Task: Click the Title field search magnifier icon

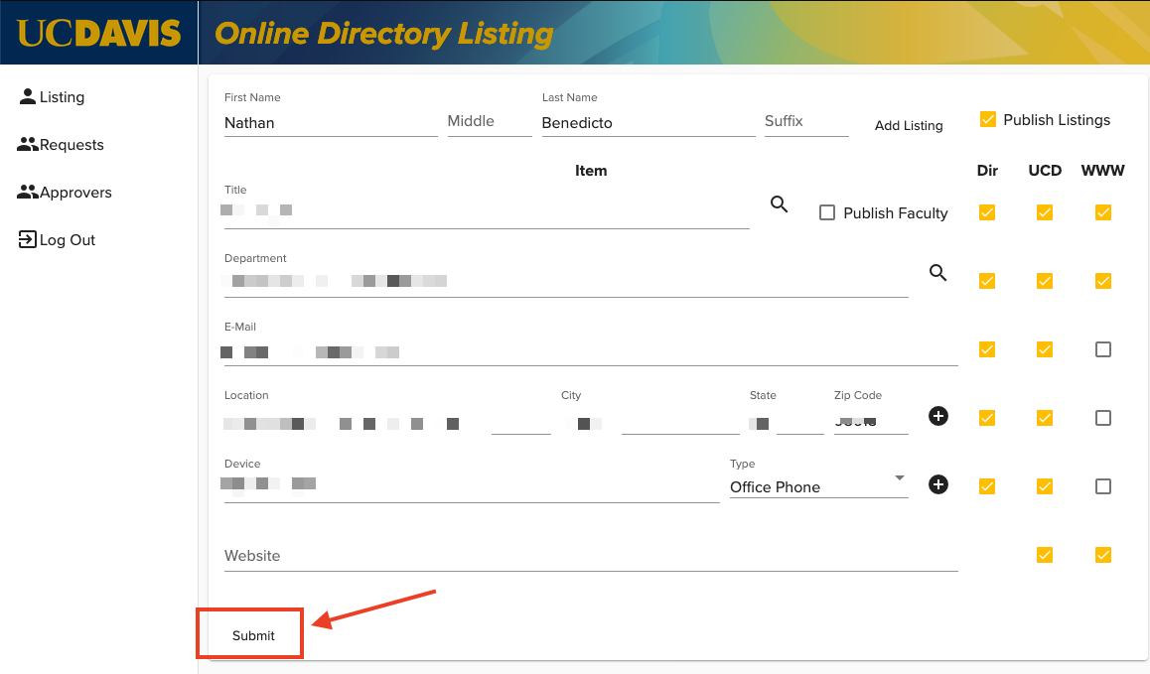Action: coord(780,204)
